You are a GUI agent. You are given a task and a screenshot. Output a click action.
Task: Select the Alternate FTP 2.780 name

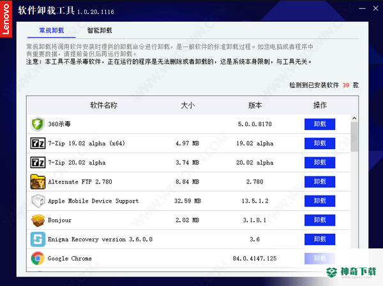pyautogui.click(x=80, y=182)
